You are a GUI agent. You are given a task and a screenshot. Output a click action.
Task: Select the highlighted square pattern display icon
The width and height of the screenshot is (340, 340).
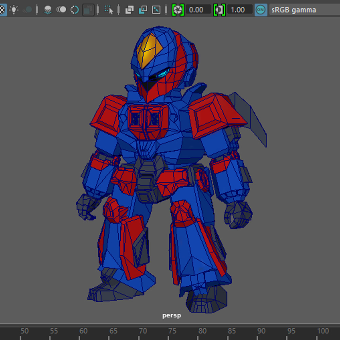(x=88, y=10)
